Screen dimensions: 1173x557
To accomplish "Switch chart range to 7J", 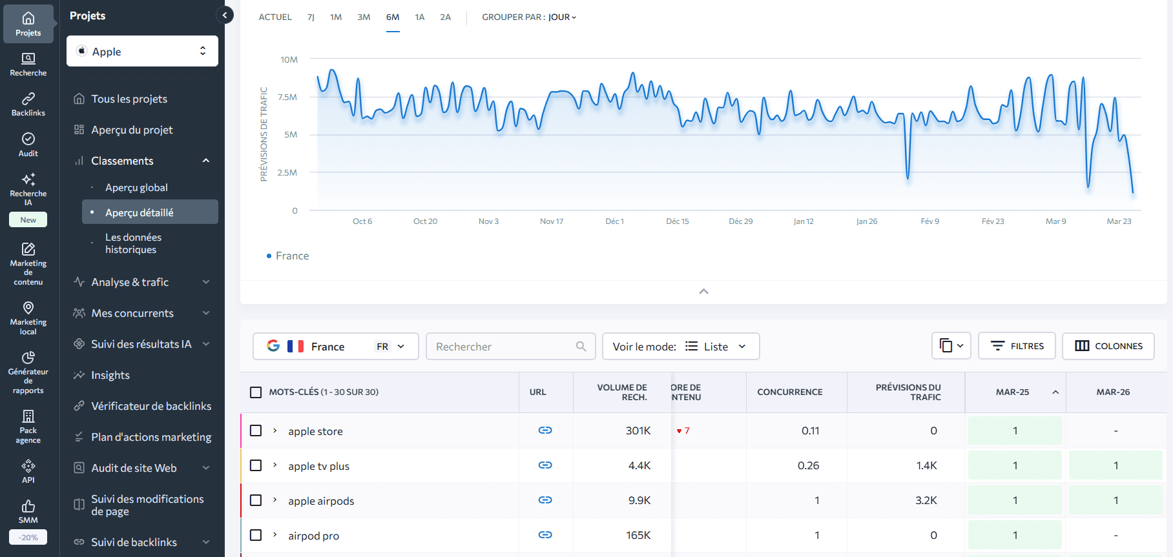I will pyautogui.click(x=311, y=17).
